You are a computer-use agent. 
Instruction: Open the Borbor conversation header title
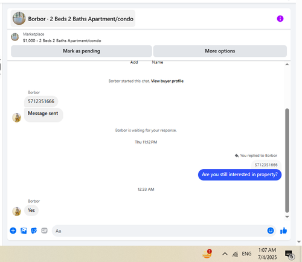point(73,19)
